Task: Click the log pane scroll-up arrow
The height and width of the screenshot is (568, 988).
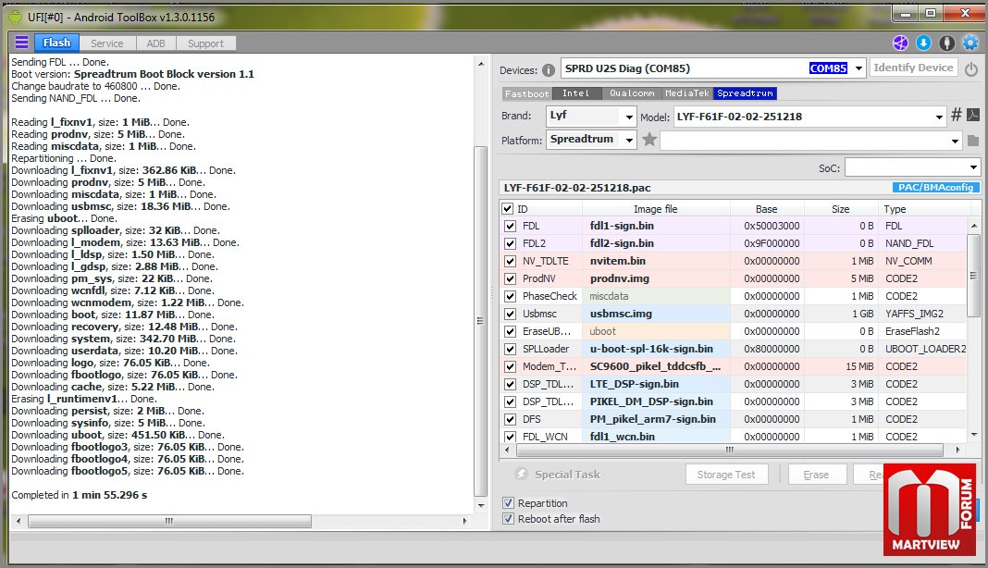Action: pyautogui.click(x=481, y=64)
